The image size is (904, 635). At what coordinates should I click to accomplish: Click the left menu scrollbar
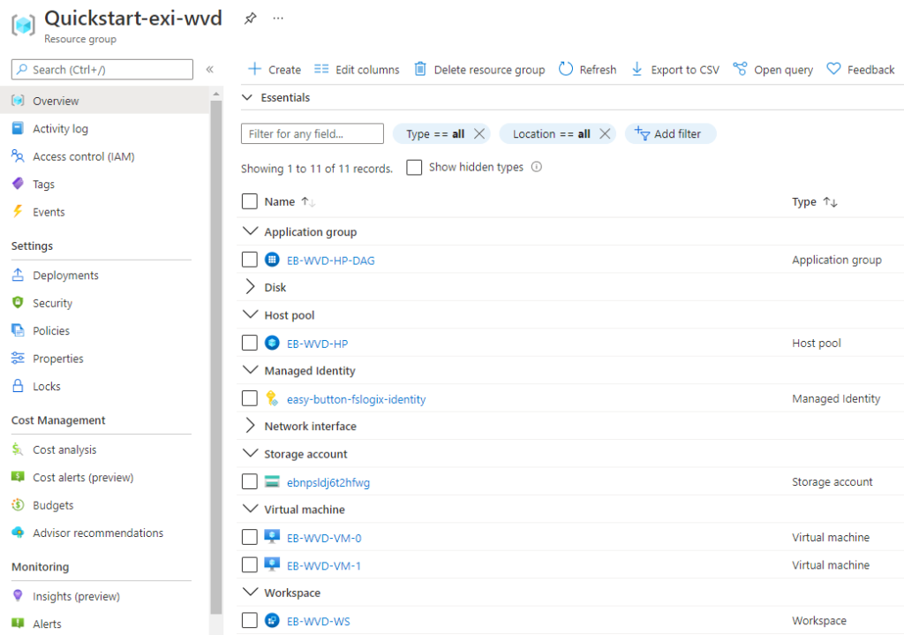[x=216, y=358]
